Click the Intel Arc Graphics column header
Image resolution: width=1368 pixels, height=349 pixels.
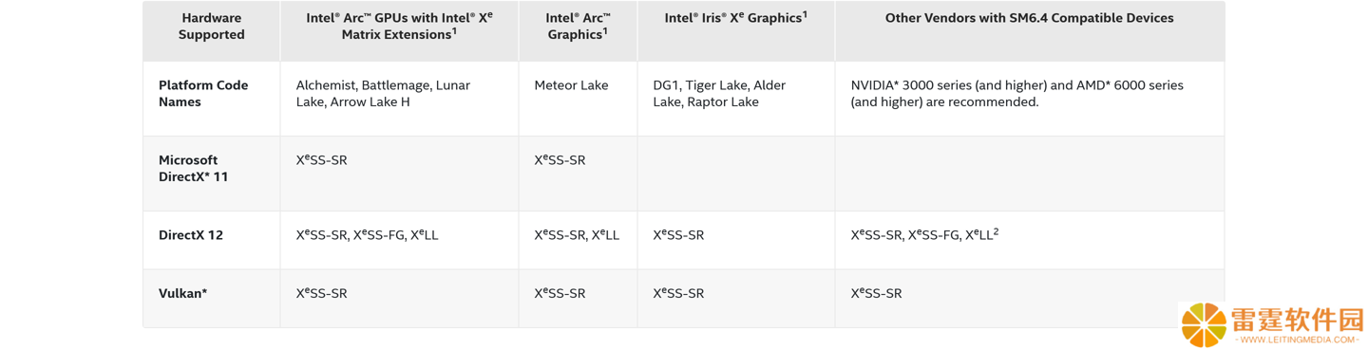point(578,26)
